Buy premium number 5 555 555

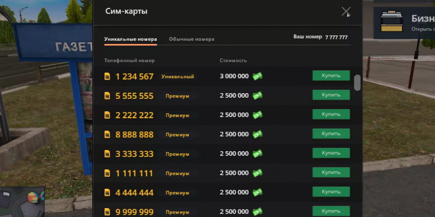click(x=331, y=95)
